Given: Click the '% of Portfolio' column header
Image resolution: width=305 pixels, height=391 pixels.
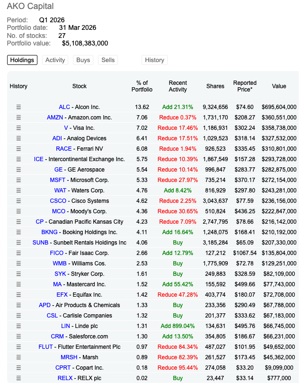Looking at the screenshot, I should 142,86.
